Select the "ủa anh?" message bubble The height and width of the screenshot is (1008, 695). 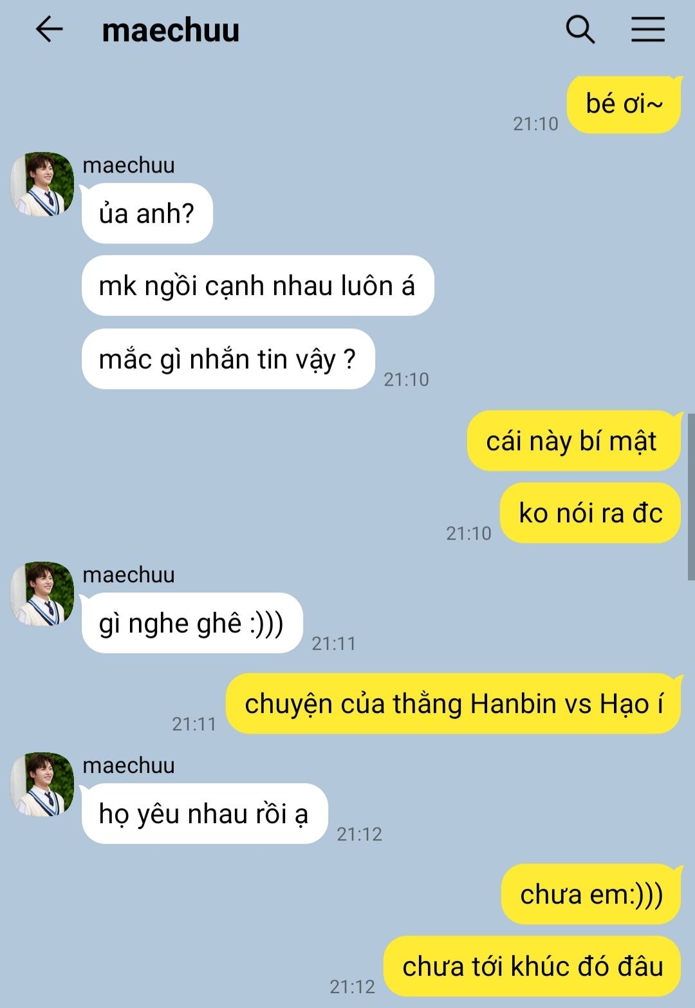coord(147,213)
